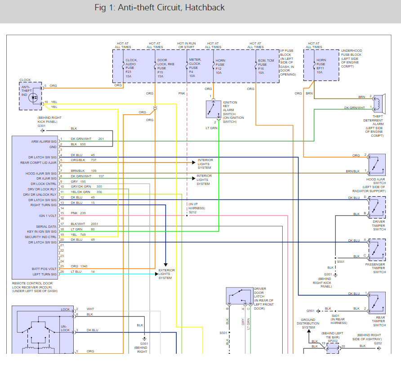The width and height of the screenshot is (401, 365).
Task: Click the Anti-theft indicator LED symbol
Action: [34, 98]
